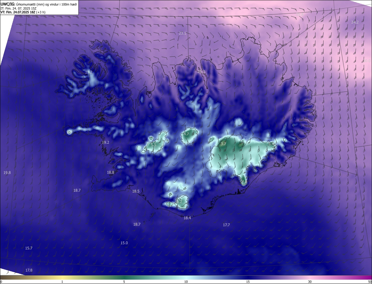Screen dimensions: 372x284
Task: Select the valid time line 'VT: Fim. 24.07.2025 18Z (+3 h)'
Action: 23,12
